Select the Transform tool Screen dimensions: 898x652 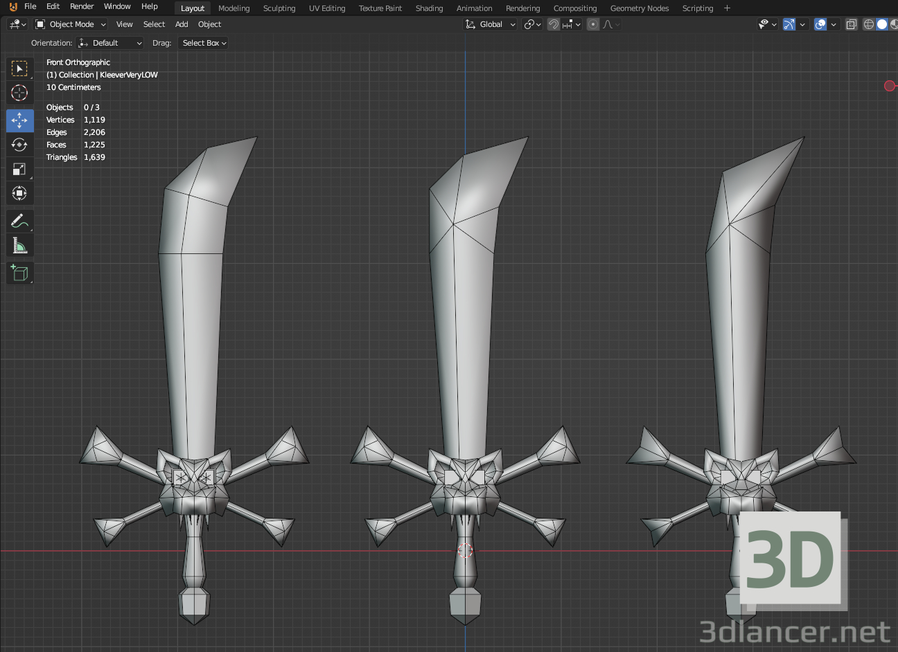pyautogui.click(x=19, y=194)
